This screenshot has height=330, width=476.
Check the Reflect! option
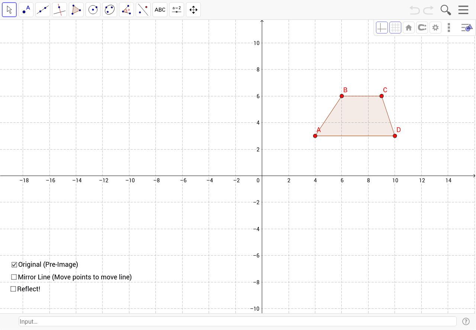pyautogui.click(x=13, y=289)
